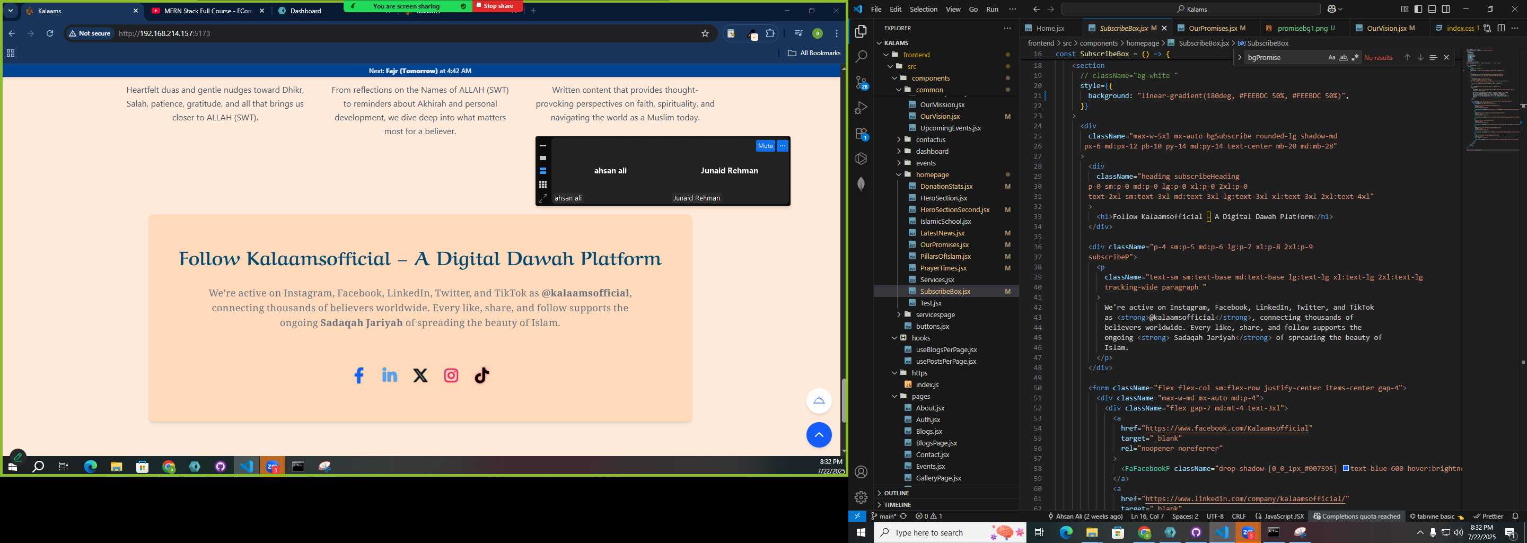Click Customize Layout icon in VS Code title bar
The width and height of the screenshot is (1527, 543).
(x=1405, y=9)
